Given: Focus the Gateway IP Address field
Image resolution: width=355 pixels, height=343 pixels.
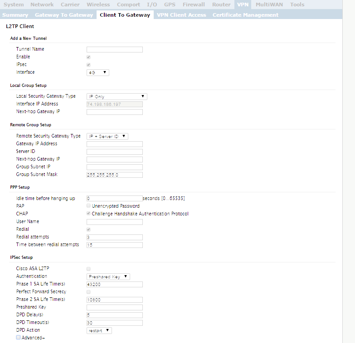Looking at the screenshot, I should coord(115,144).
